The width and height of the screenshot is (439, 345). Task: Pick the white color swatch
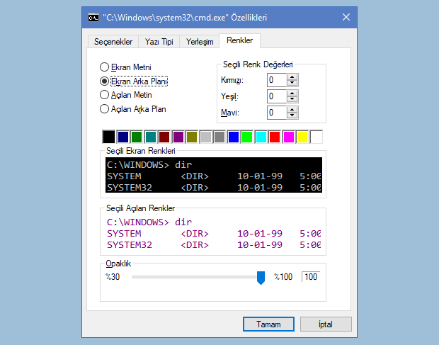tap(317, 137)
